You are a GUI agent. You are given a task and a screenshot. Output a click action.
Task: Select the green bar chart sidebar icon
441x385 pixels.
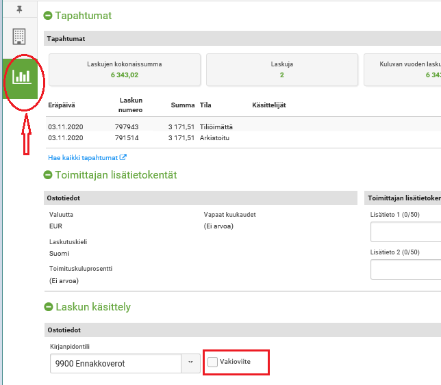click(x=22, y=77)
